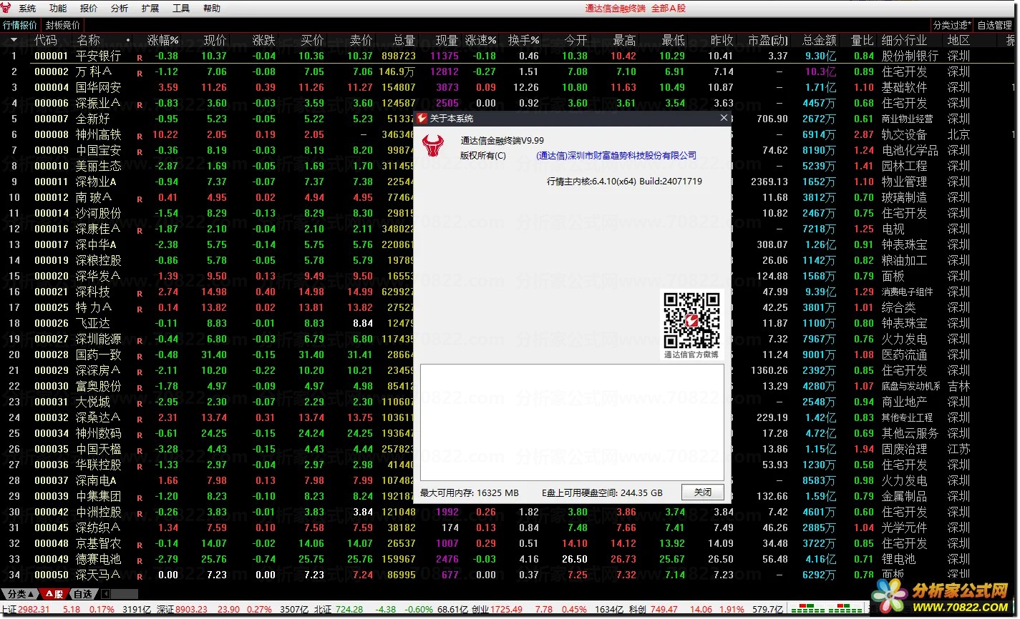Screen dimensions: 1020x619
Task: Sort by the 现价 column header
Action: point(215,40)
